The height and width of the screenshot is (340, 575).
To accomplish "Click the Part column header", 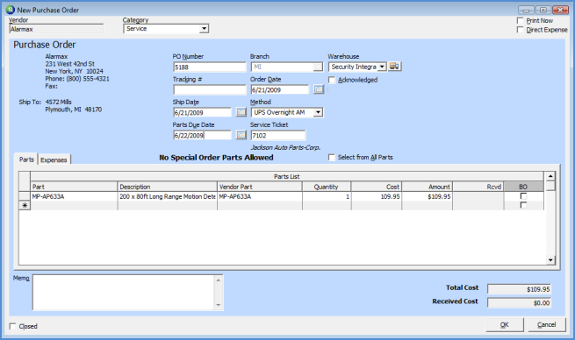I will coord(74,187).
